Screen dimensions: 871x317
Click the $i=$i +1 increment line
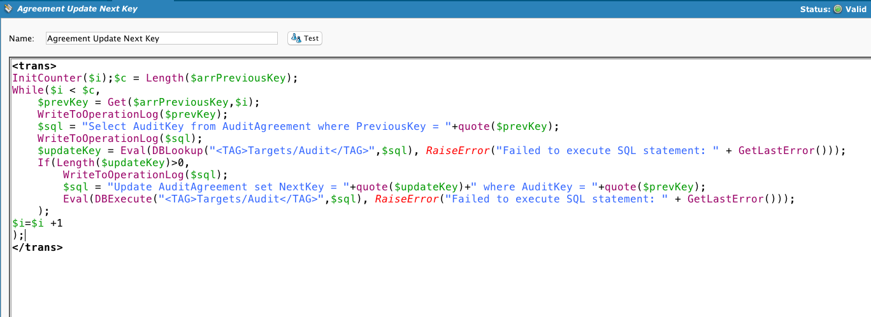(x=38, y=223)
